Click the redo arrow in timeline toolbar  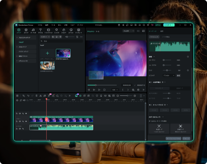[32, 96]
